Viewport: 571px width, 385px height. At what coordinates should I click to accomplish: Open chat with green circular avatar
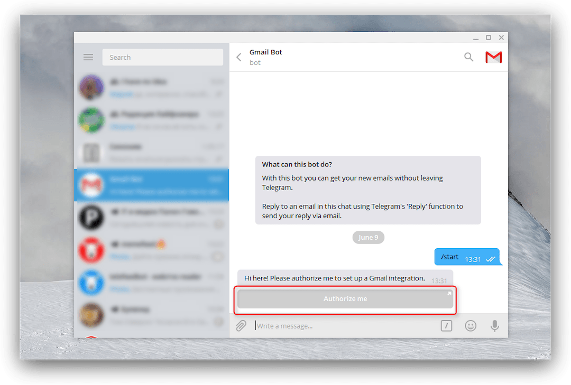[x=152, y=120]
